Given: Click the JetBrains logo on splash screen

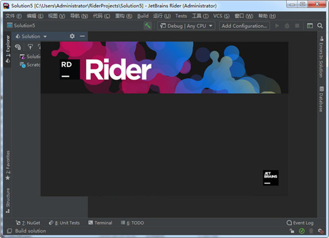Looking at the screenshot, I should point(271,178).
